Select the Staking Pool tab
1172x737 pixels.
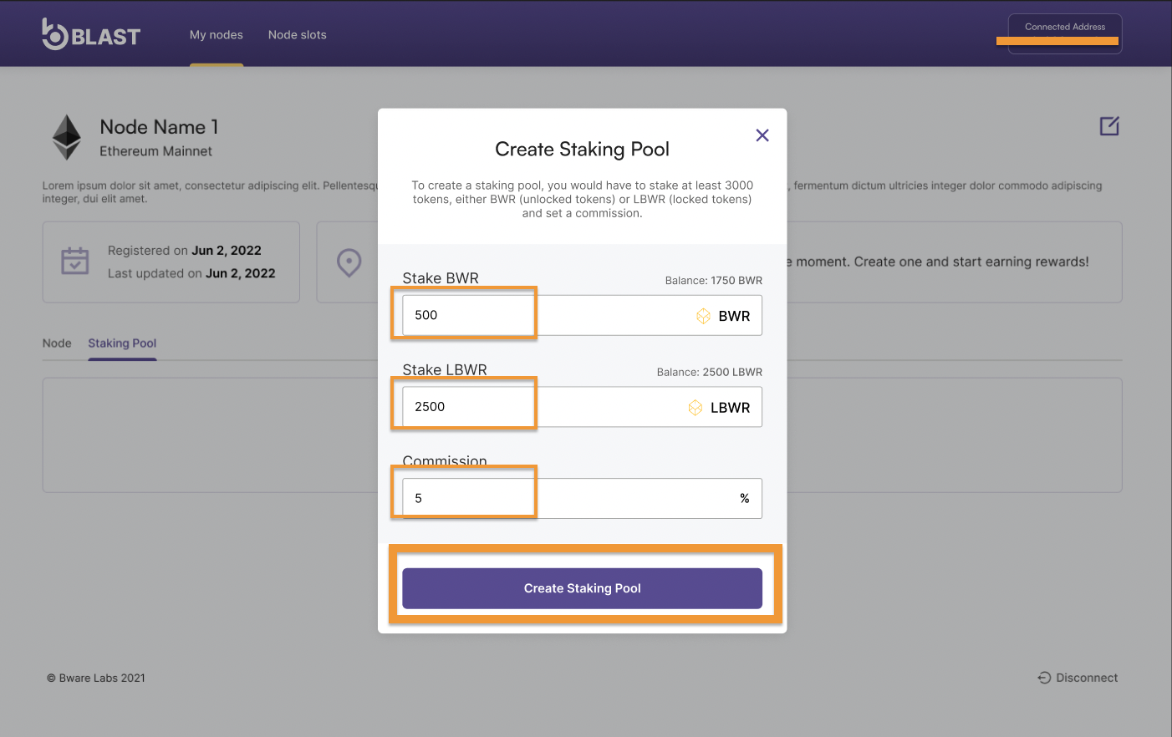pyautogui.click(x=122, y=343)
